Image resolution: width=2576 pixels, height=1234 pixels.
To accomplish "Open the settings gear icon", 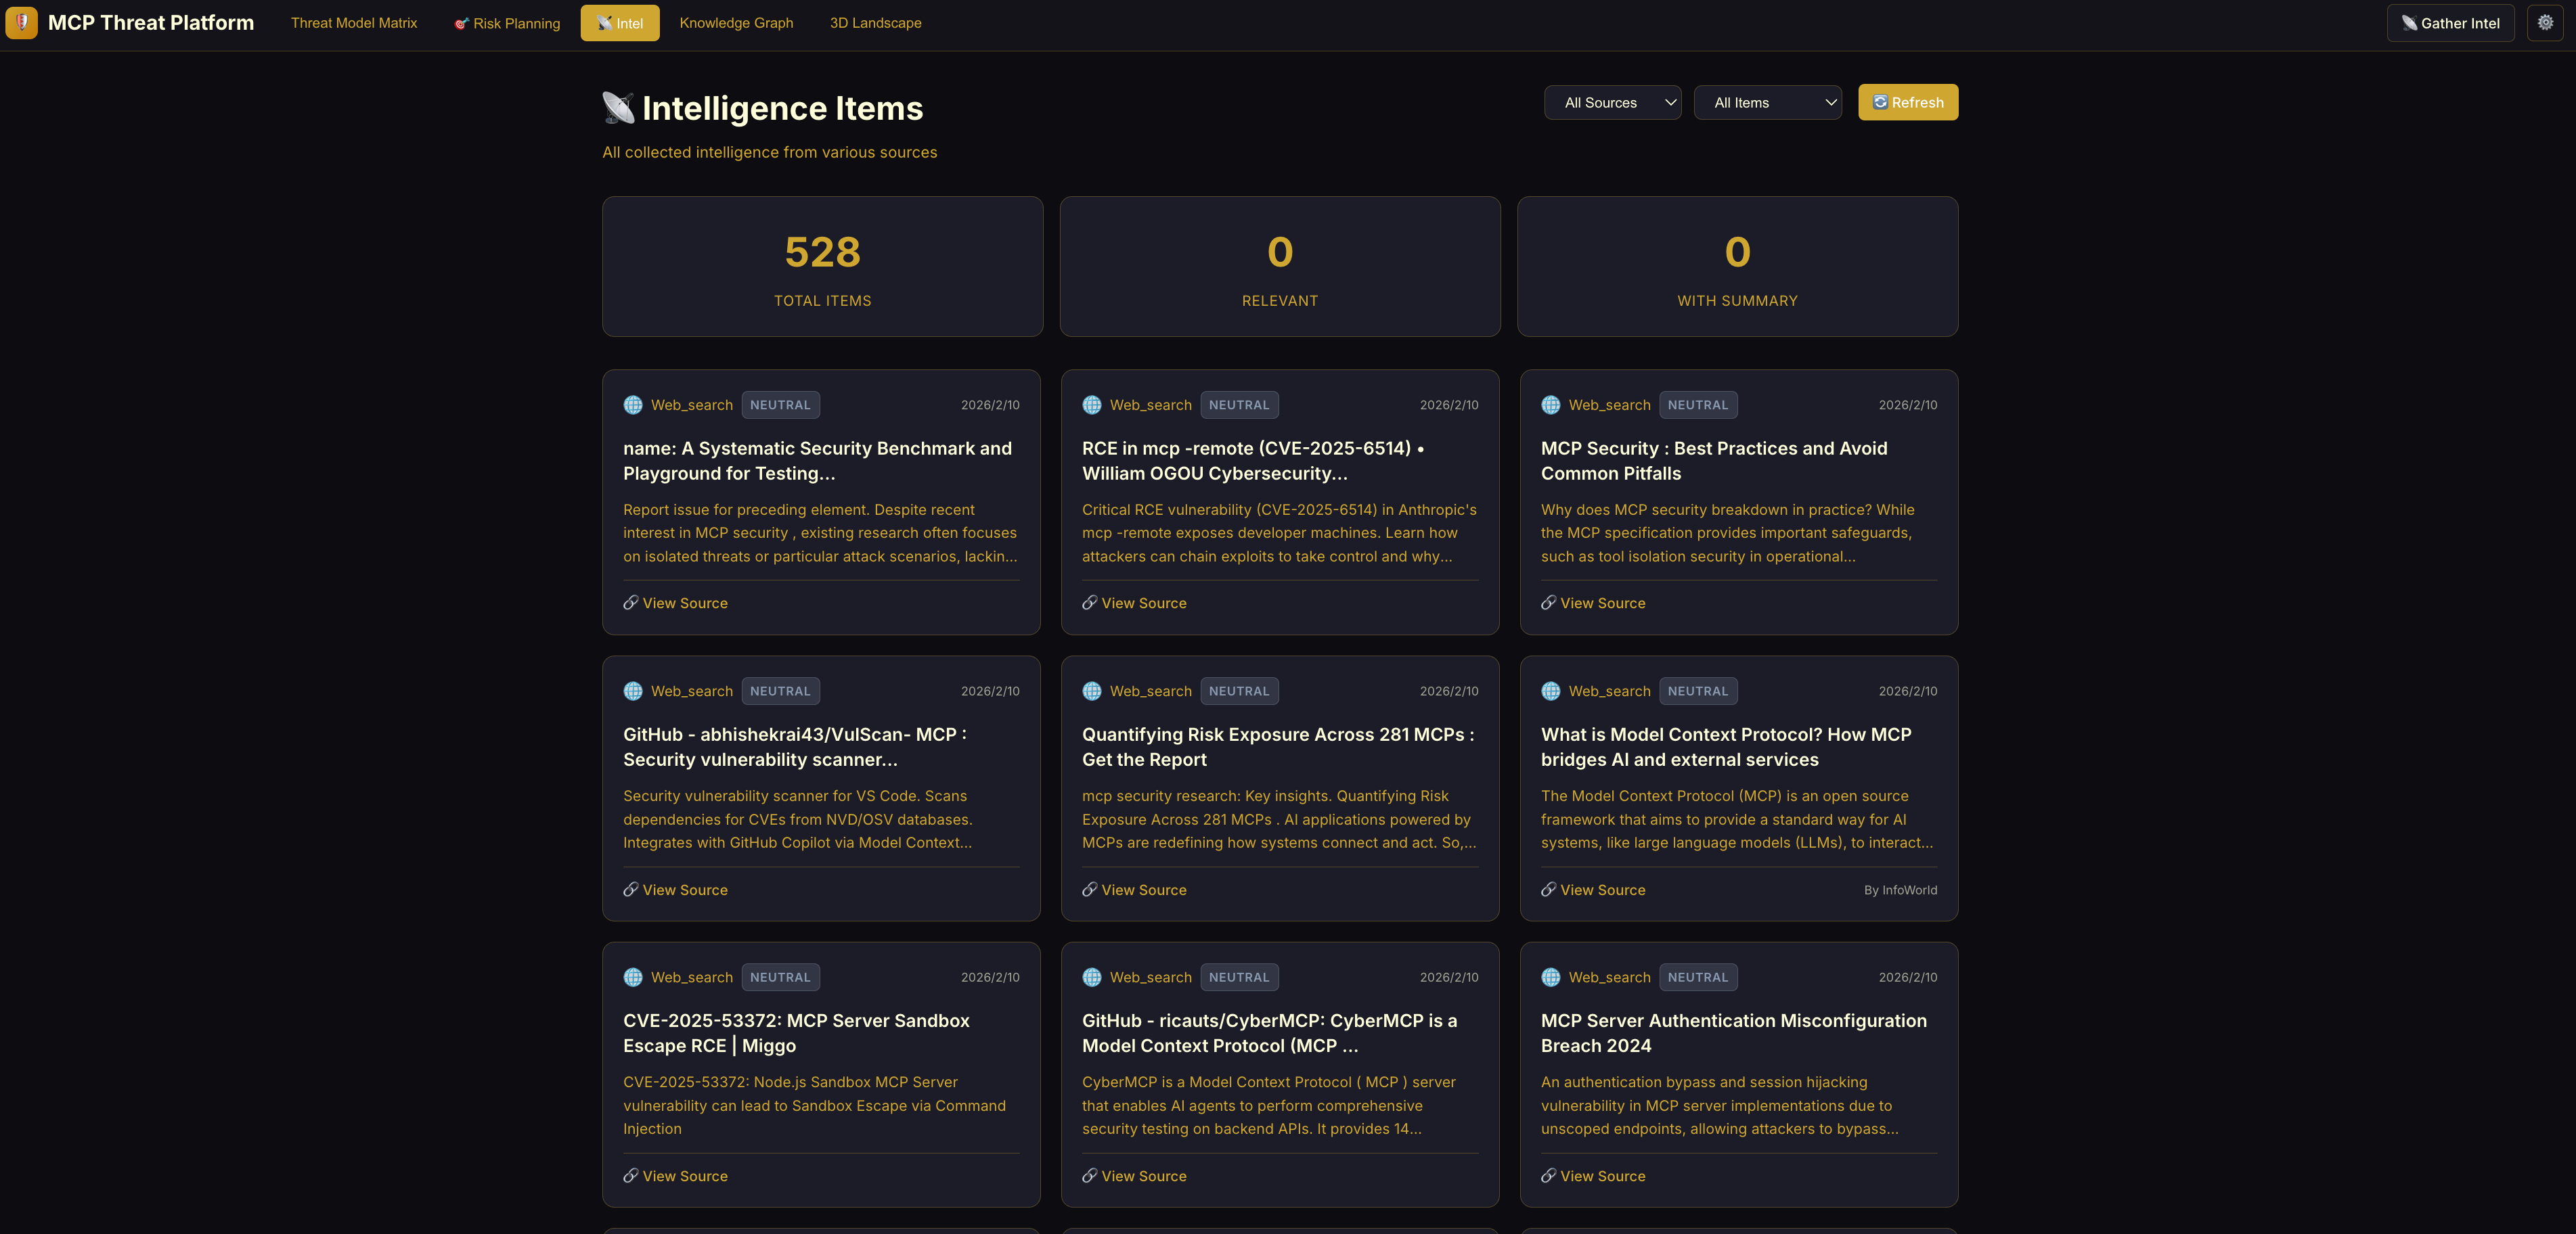I will [x=2545, y=22].
